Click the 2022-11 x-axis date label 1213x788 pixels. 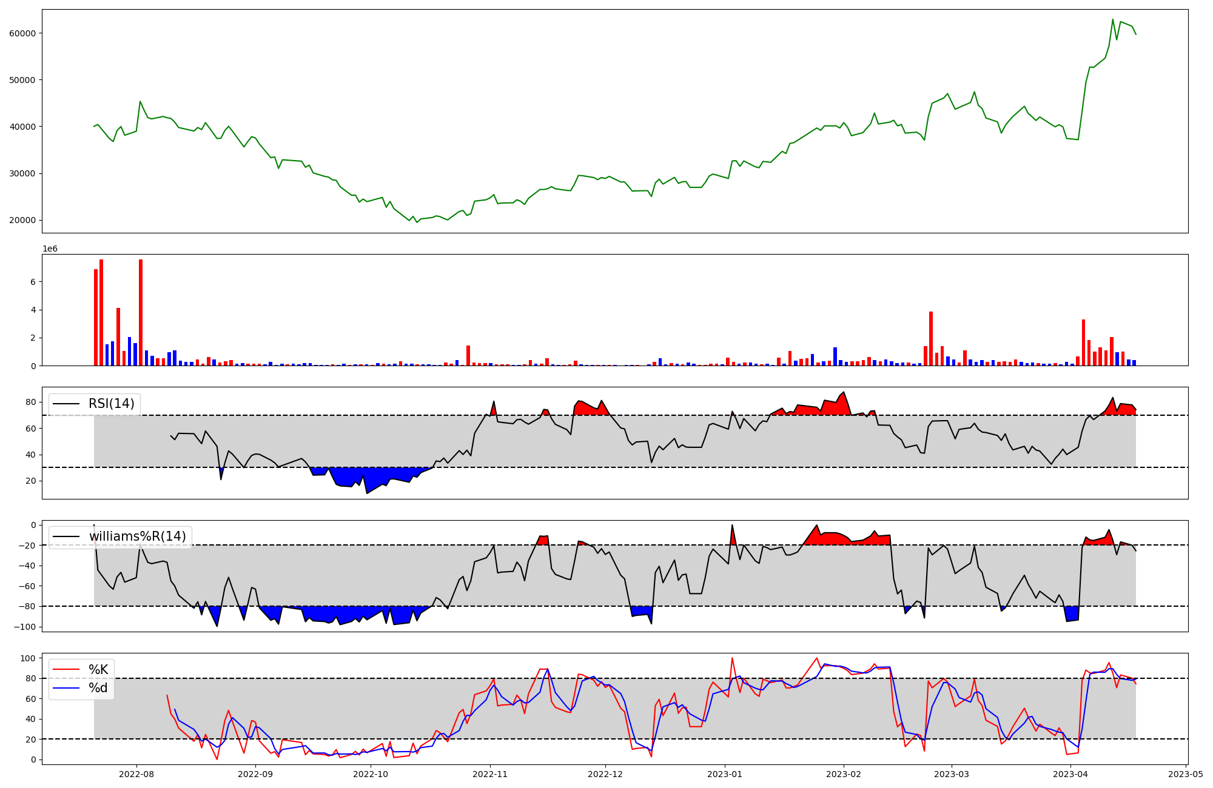[x=489, y=774]
